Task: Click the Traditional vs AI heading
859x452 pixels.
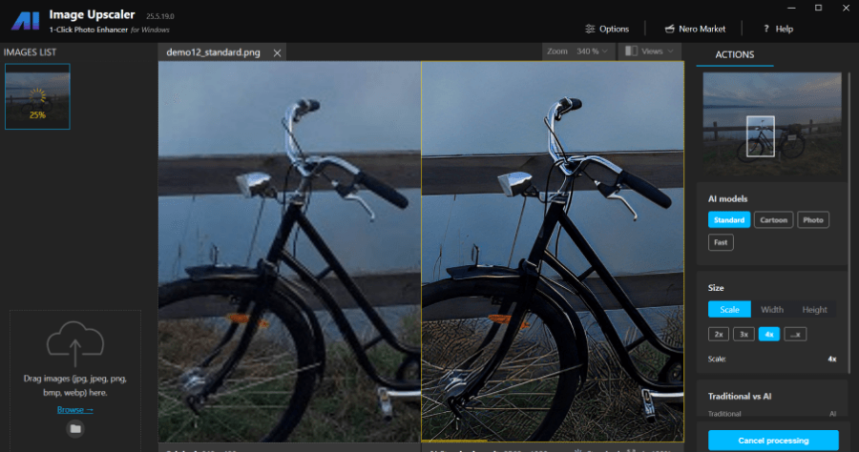Action: 740,396
